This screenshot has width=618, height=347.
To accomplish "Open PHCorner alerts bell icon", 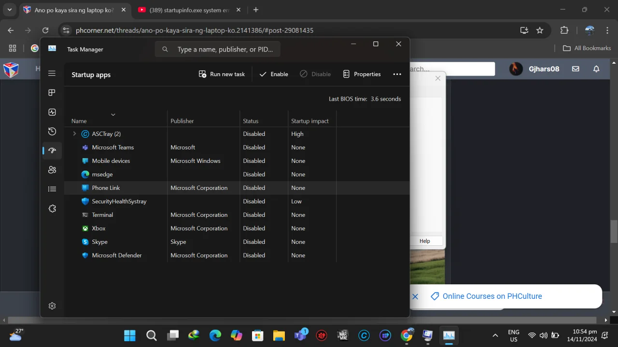I will 596,69.
